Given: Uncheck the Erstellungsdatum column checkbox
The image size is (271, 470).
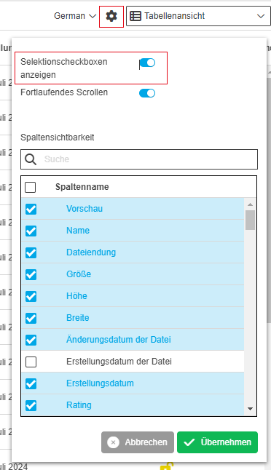Looking at the screenshot, I should [x=31, y=383].
